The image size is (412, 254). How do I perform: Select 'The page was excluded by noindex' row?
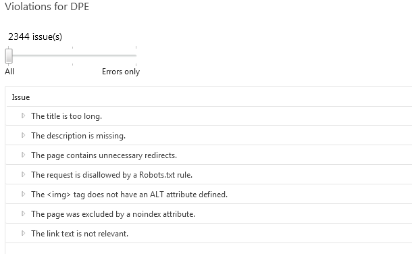click(209, 213)
